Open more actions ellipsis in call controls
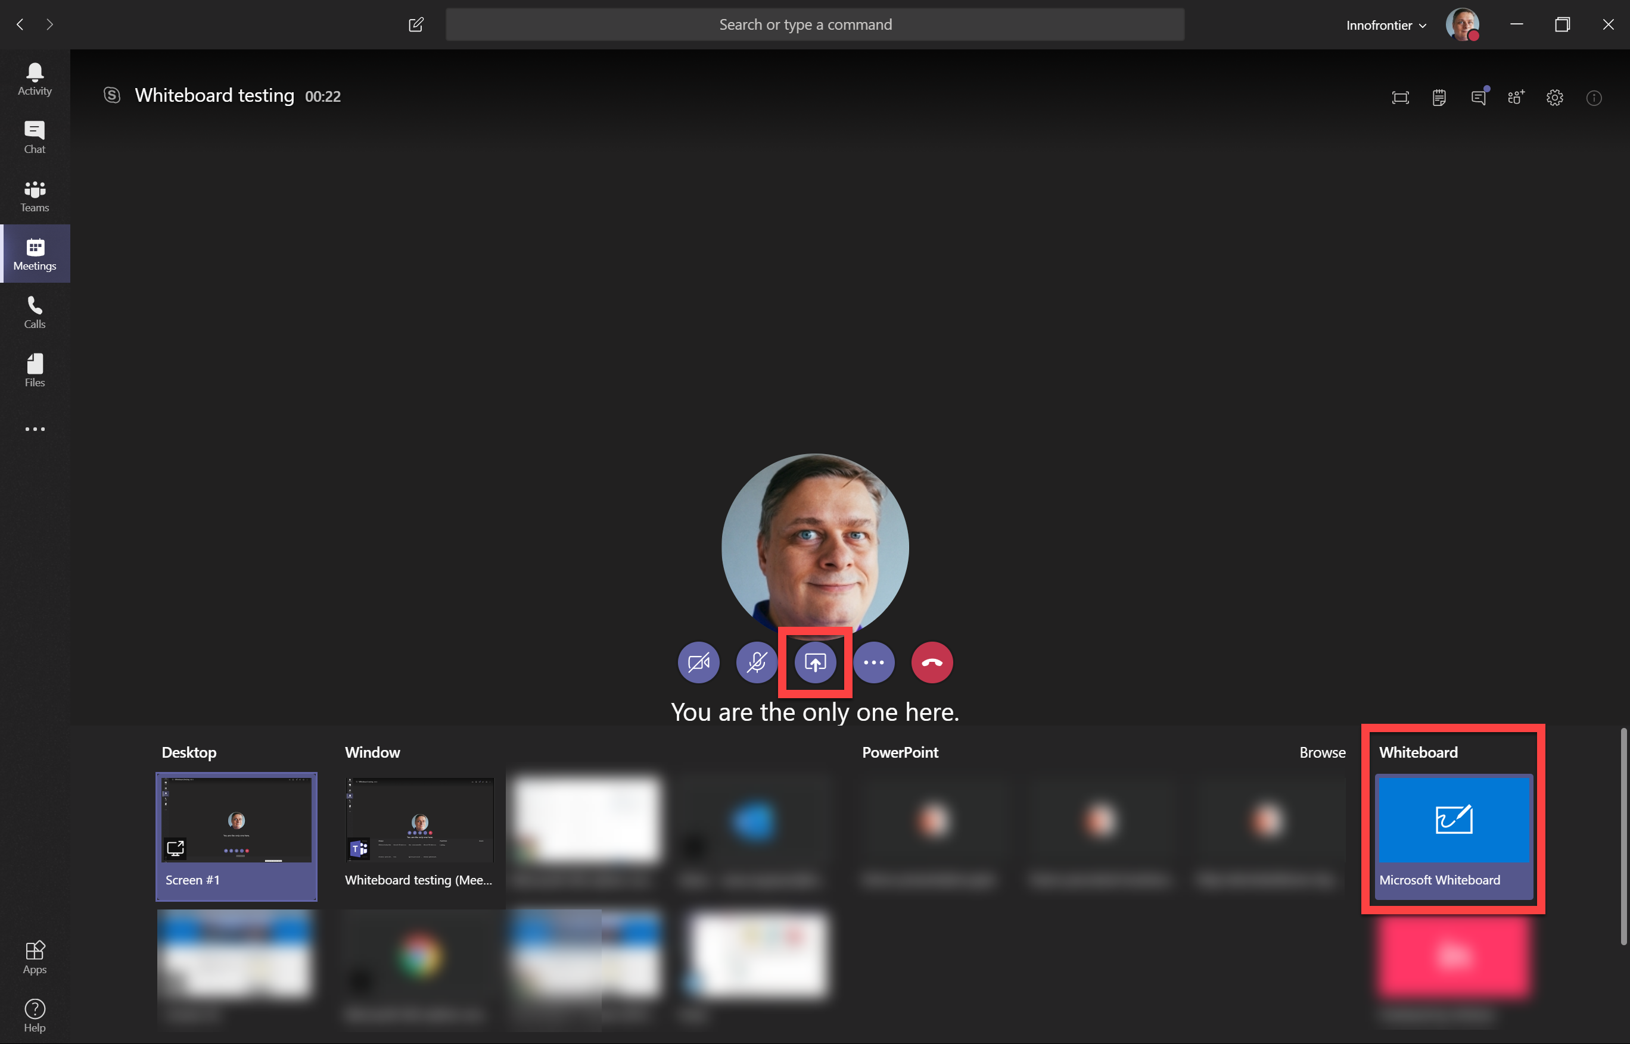The height and width of the screenshot is (1044, 1630). pyautogui.click(x=873, y=662)
